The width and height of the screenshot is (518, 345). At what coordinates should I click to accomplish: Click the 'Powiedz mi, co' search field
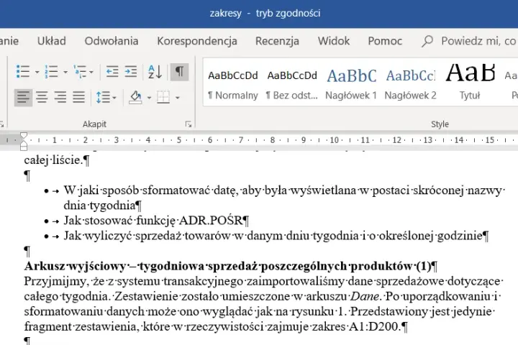click(478, 41)
